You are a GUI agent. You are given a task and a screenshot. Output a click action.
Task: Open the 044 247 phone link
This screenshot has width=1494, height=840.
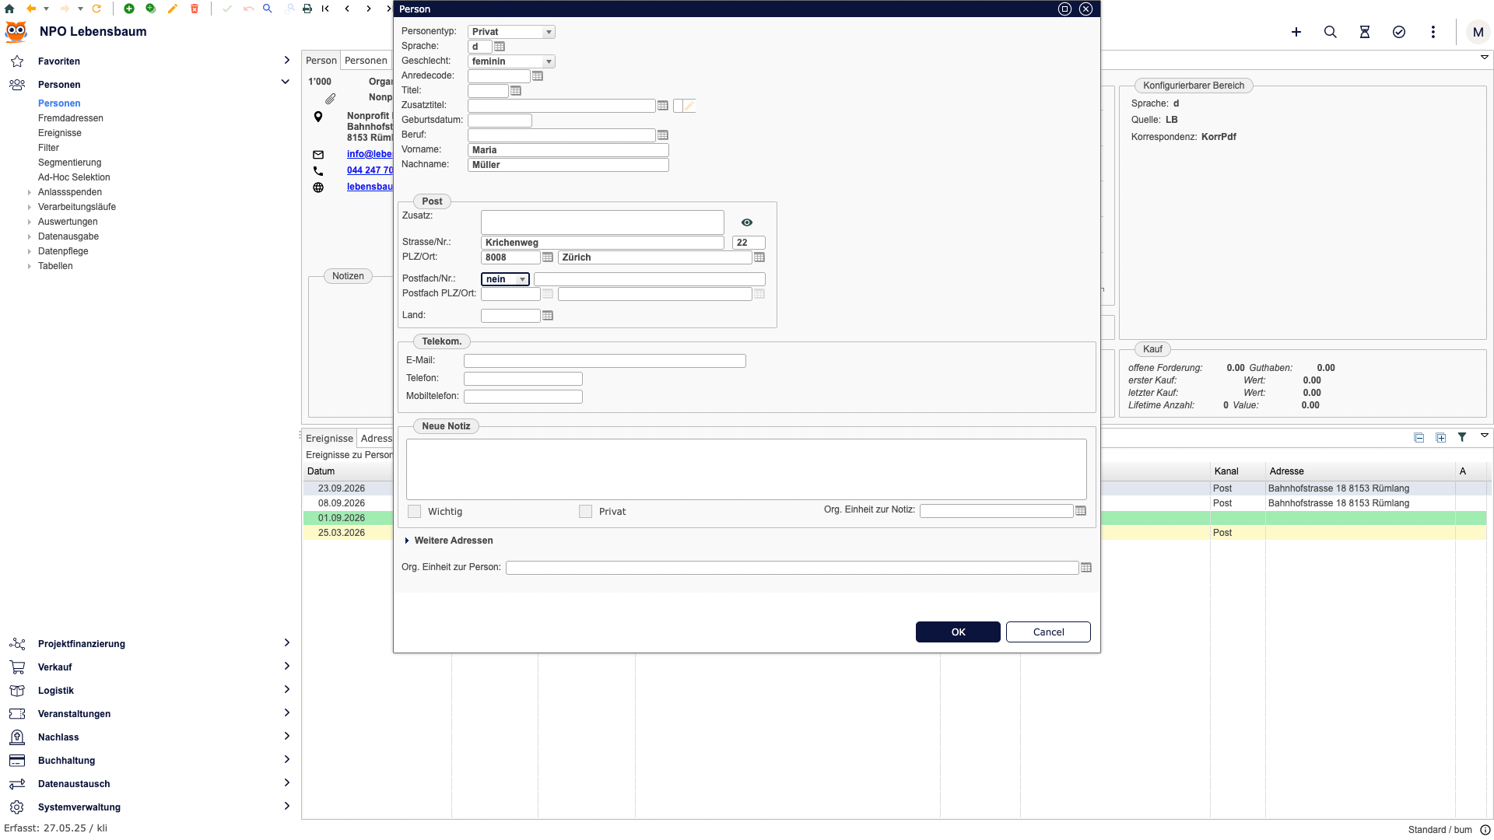coord(370,170)
